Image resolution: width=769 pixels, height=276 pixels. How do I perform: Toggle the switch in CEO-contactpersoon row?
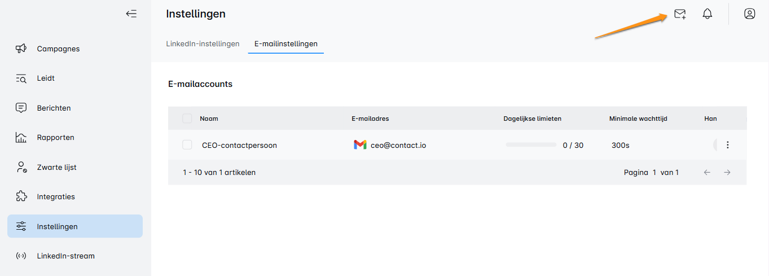pyautogui.click(x=716, y=145)
